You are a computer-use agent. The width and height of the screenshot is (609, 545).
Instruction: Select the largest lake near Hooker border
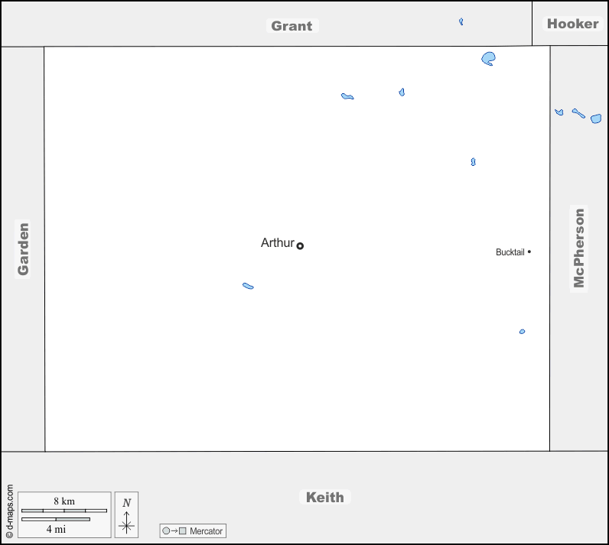(489, 58)
